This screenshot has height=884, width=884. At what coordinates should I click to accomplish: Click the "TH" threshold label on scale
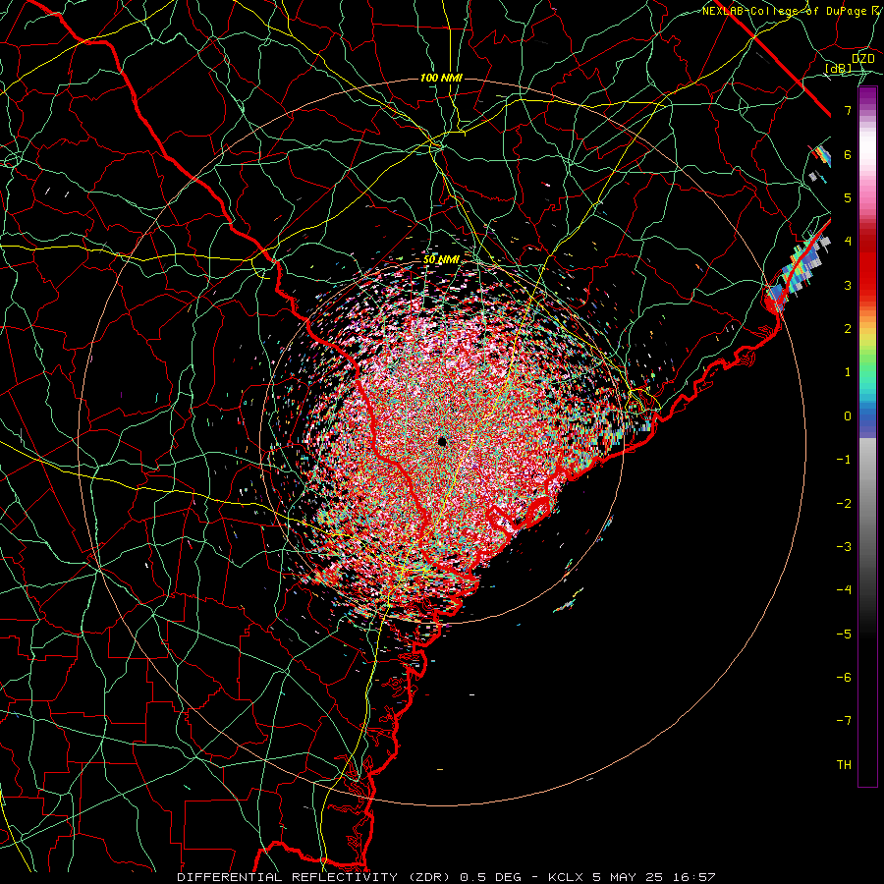844,765
